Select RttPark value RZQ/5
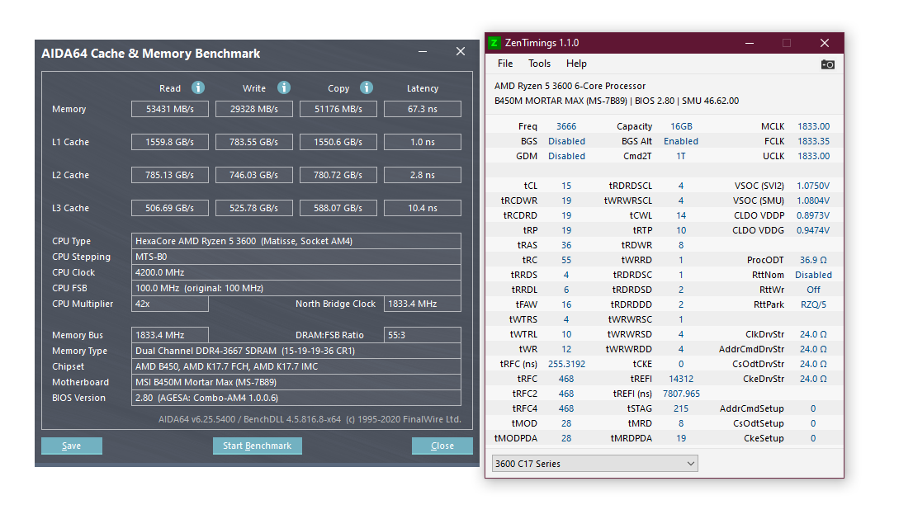Screen dimensions: 913x519 [x=813, y=304]
